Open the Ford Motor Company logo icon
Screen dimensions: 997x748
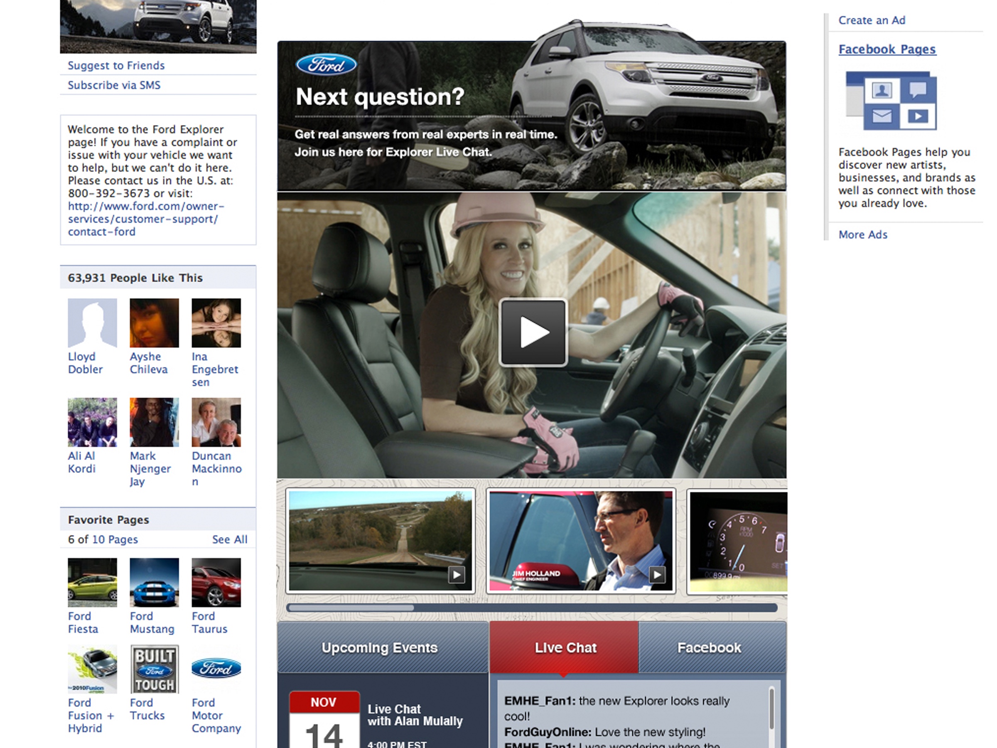coord(216,668)
